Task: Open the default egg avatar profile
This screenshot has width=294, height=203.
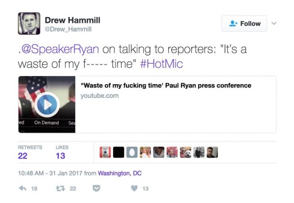Action: pyautogui.click(x=132, y=152)
